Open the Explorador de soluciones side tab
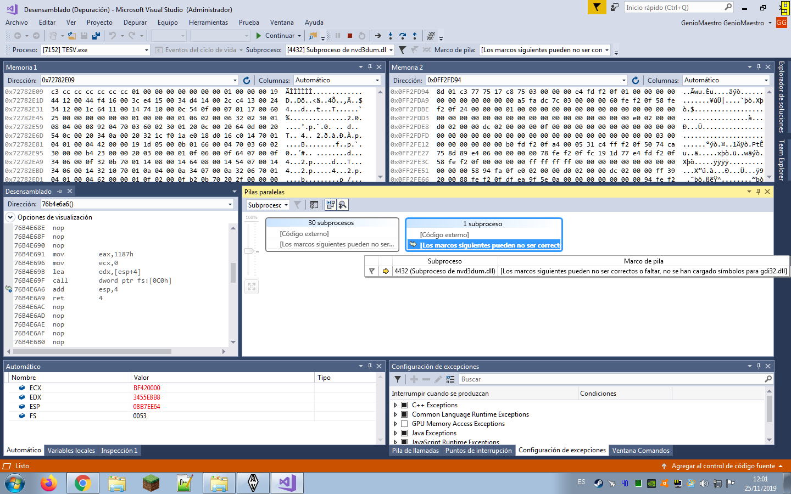 point(782,97)
